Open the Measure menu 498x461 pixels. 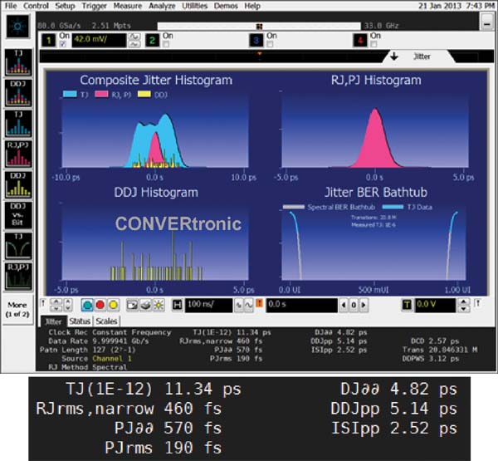pos(128,6)
